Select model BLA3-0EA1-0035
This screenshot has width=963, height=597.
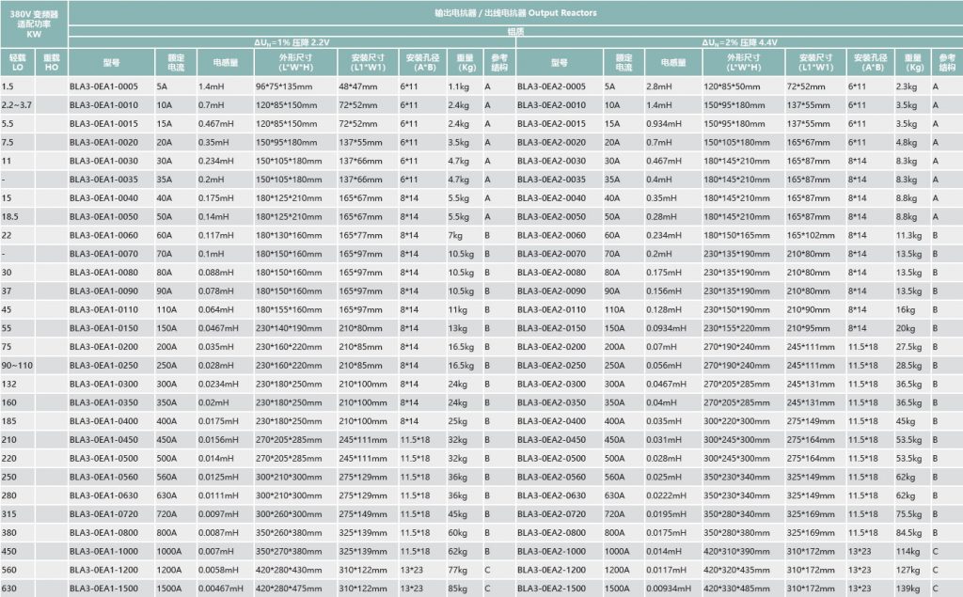[x=103, y=180]
